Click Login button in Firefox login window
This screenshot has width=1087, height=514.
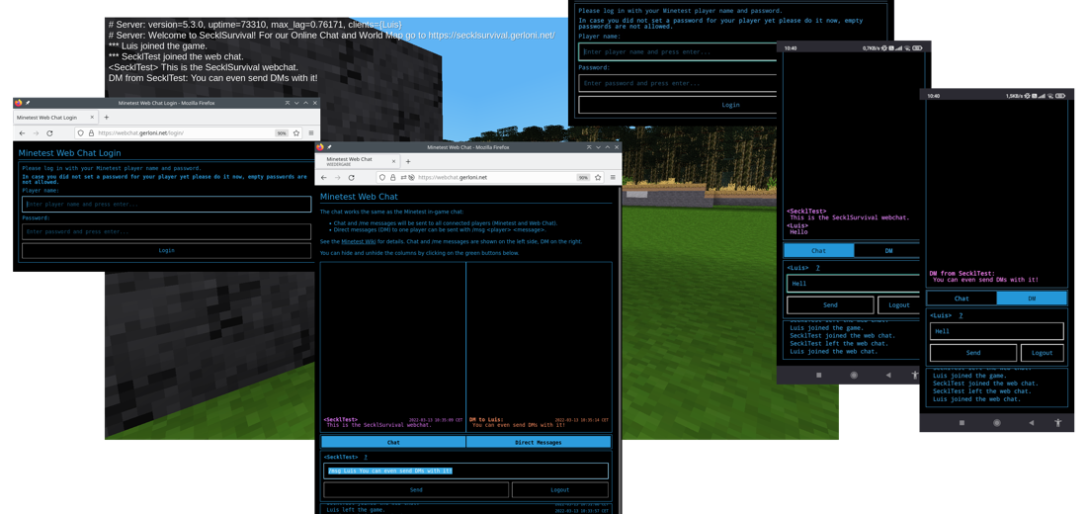[166, 250]
